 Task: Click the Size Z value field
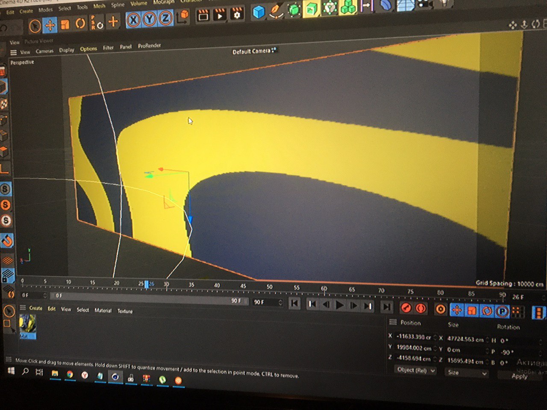pyautogui.click(x=466, y=361)
